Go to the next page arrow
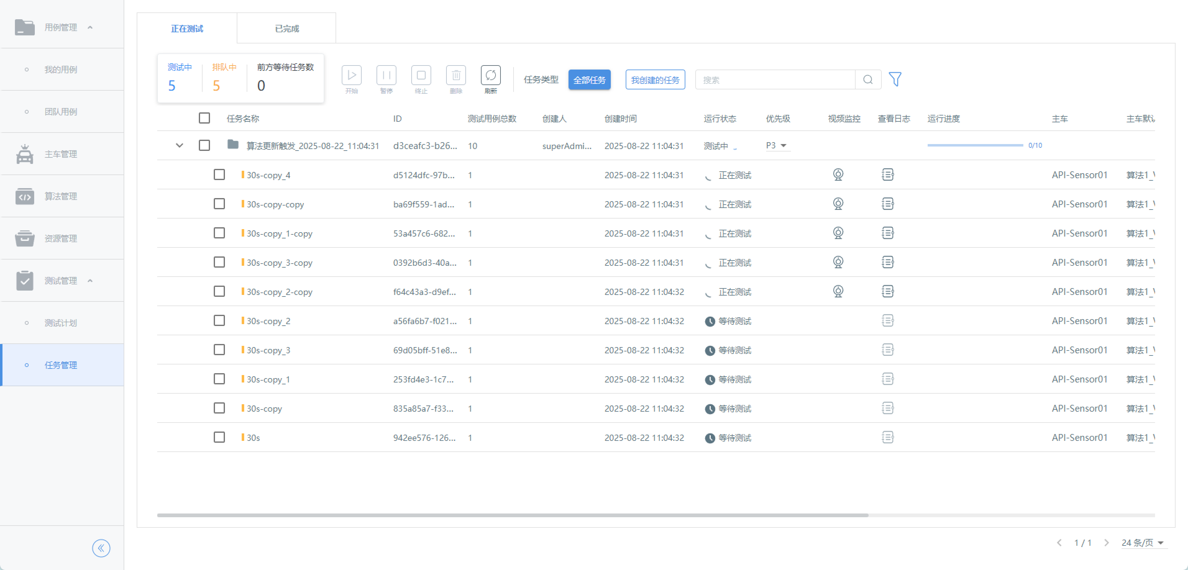 click(x=1106, y=543)
